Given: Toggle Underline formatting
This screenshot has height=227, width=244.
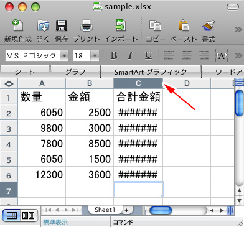Looking at the screenshot, I should [148, 55].
